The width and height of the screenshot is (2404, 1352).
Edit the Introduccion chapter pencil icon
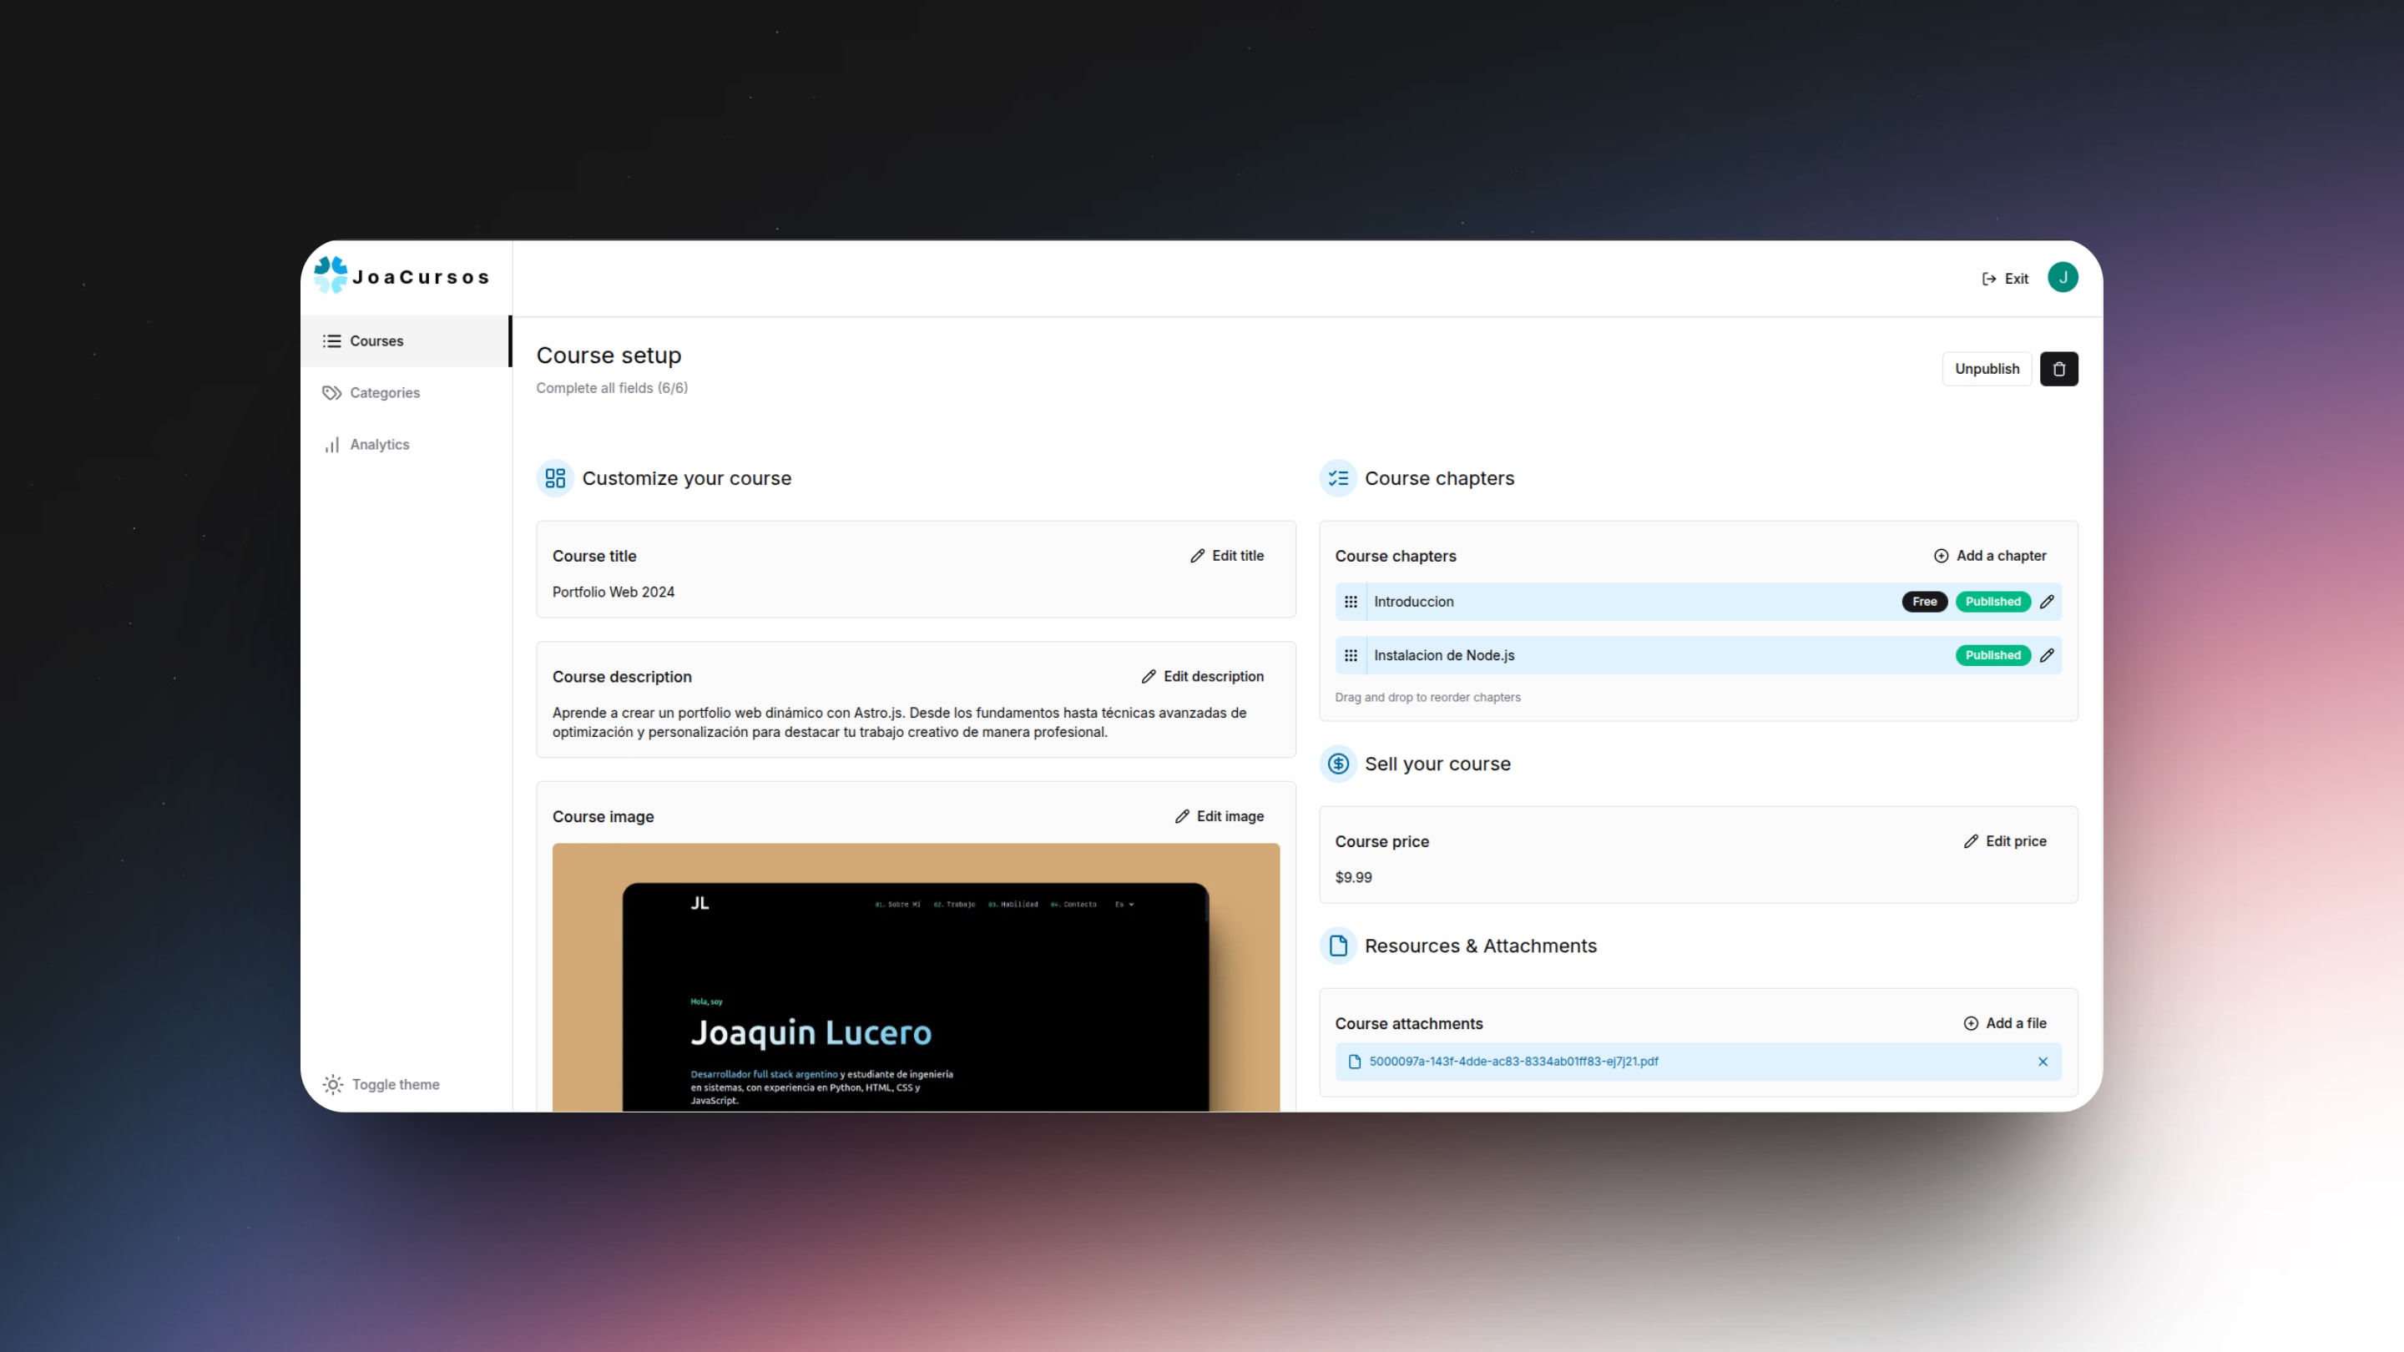pos(2047,602)
